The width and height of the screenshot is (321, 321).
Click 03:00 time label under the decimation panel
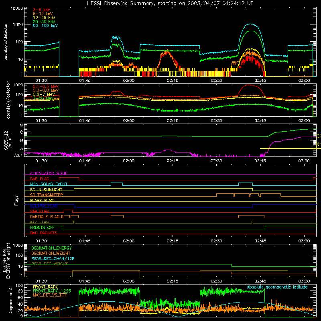[x=304, y=281]
